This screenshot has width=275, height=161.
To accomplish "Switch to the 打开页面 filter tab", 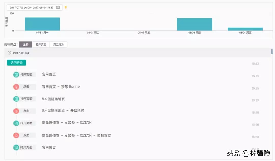I will [x=41, y=44].
